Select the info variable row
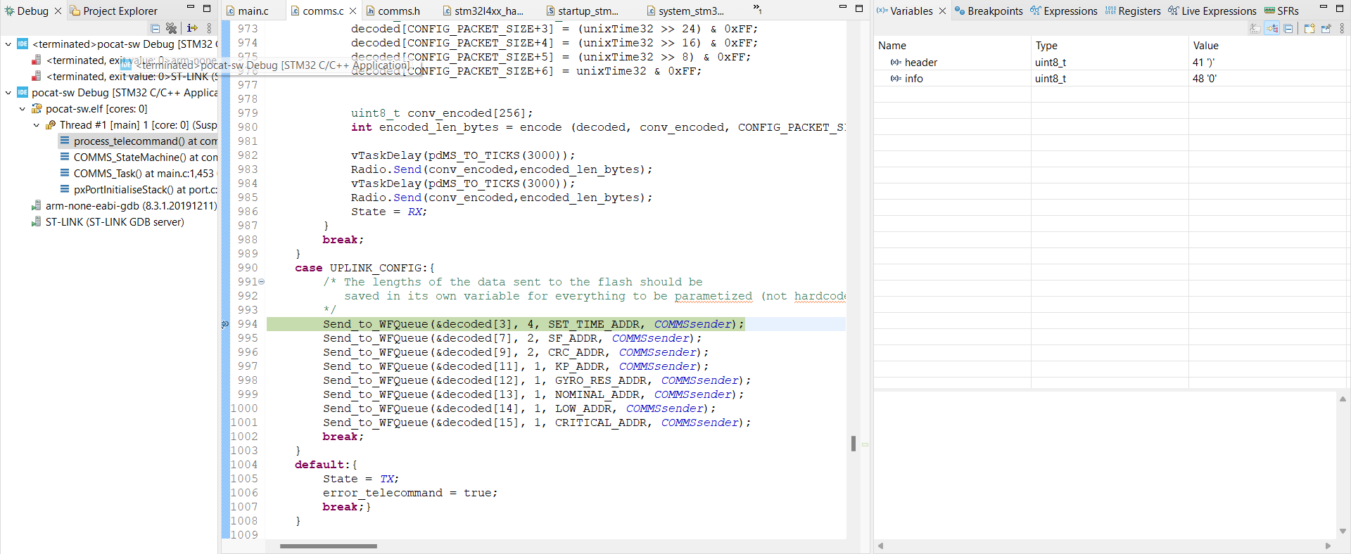This screenshot has height=554, width=1351. (1111, 79)
